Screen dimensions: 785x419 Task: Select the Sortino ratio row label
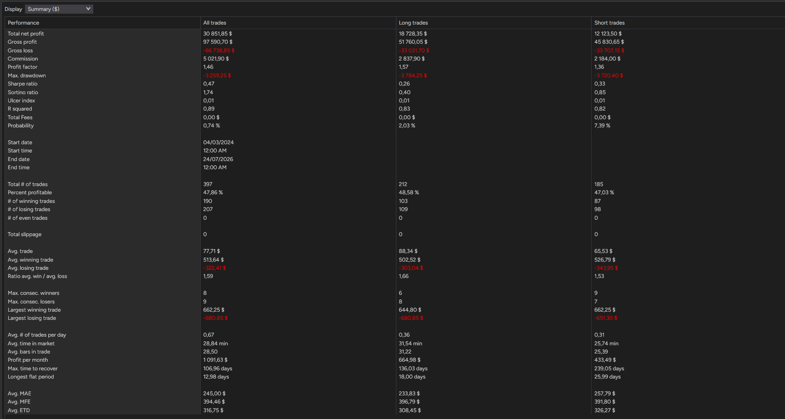[x=23, y=92]
